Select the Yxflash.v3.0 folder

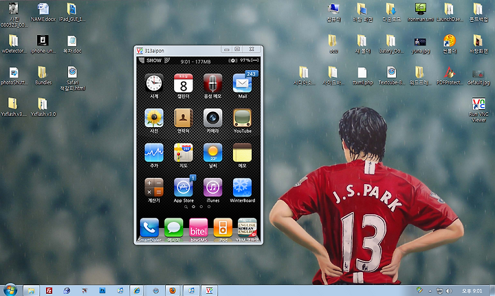43,107
